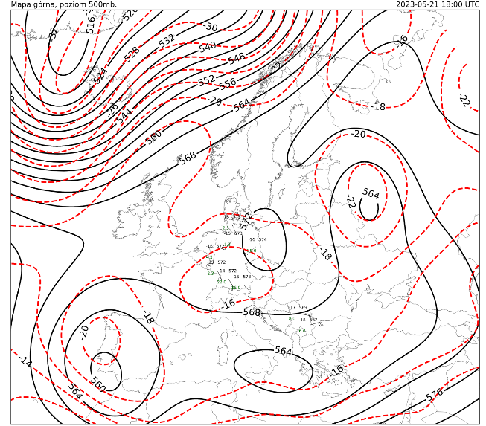Click the -26 isotherm label

(x=113, y=109)
